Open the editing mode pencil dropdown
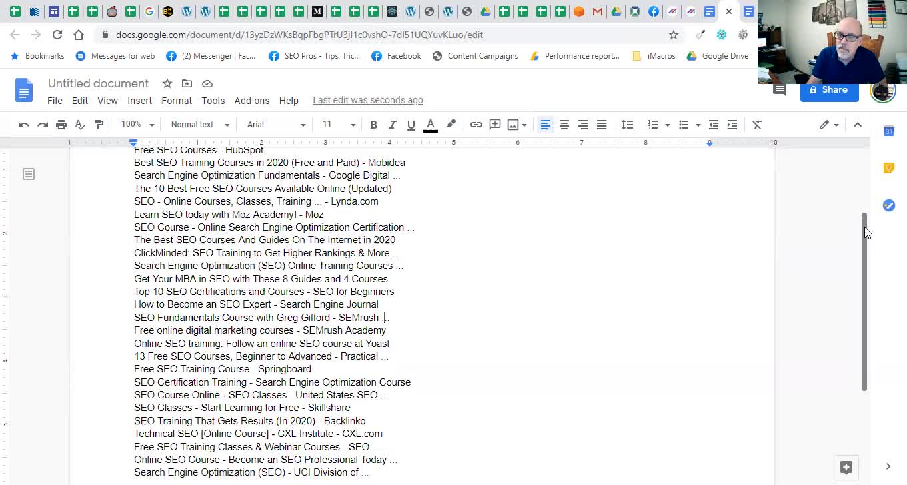Screen dimensions: 907x485 [x=829, y=125]
